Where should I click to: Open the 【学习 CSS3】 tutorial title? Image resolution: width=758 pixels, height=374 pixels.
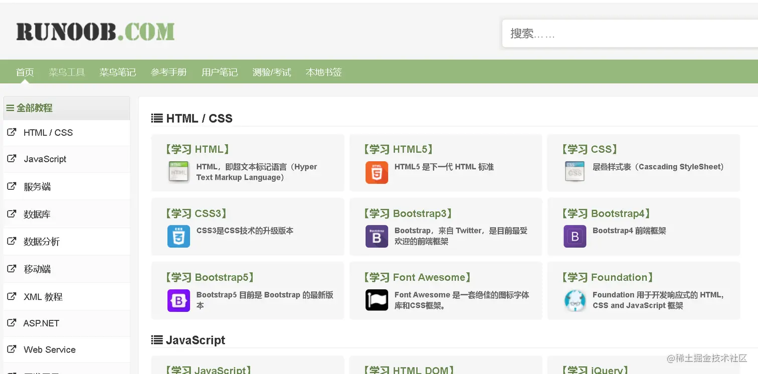tap(196, 213)
